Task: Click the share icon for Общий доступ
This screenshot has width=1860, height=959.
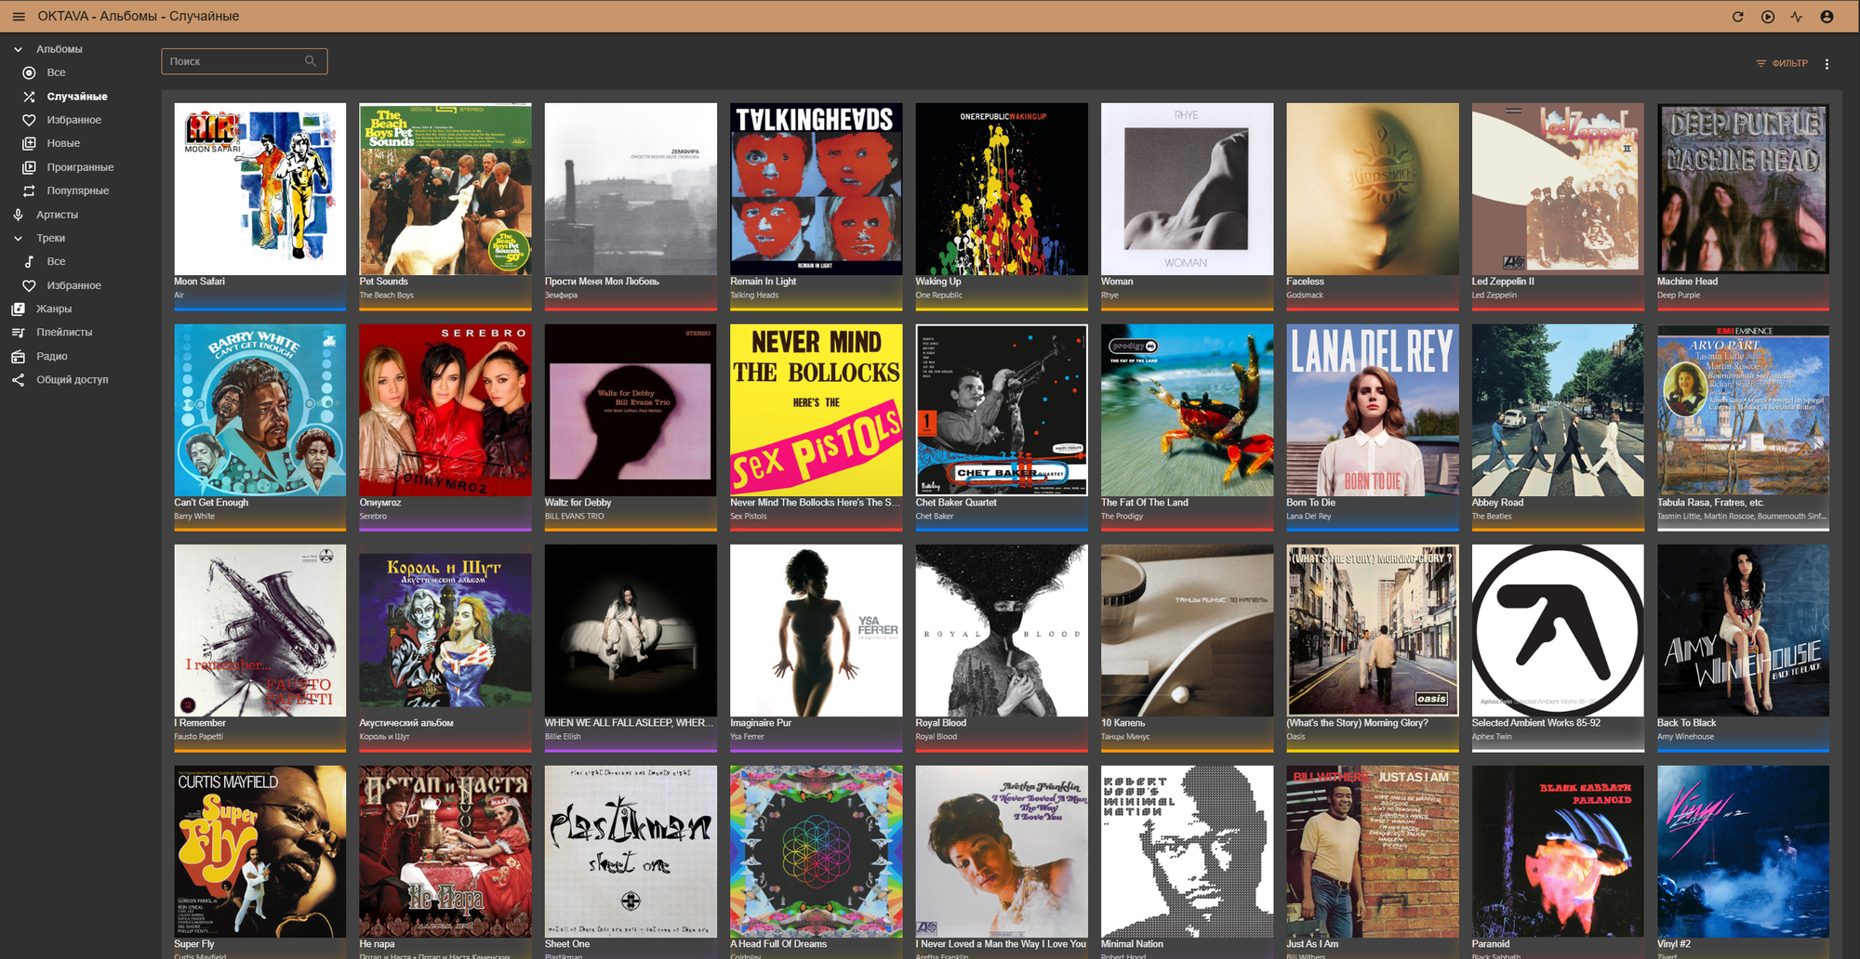Action: pos(18,379)
